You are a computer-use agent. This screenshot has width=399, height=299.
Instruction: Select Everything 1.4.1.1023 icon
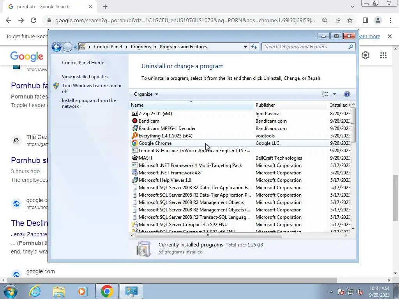coord(134,135)
